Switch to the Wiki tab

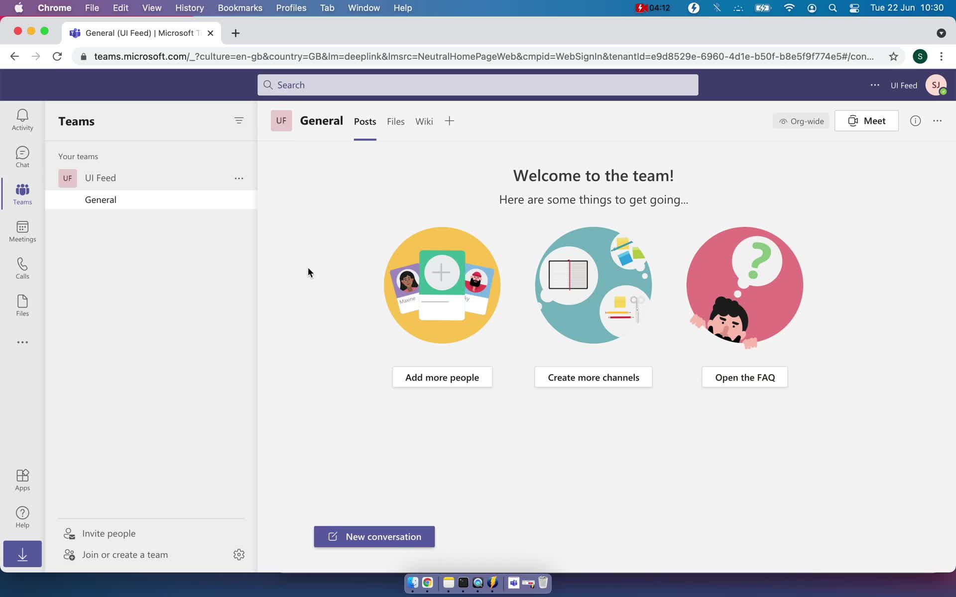[x=424, y=121]
